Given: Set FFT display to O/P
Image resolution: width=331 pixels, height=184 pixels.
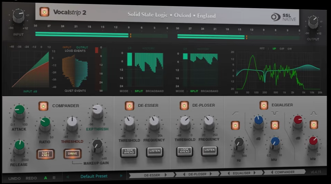Looking at the screenshot, I should 282,49.
